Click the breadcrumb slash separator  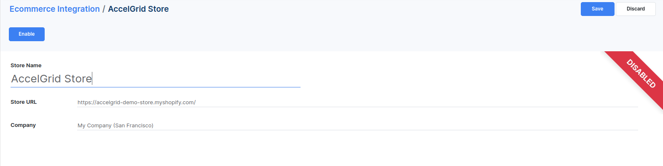coord(104,9)
